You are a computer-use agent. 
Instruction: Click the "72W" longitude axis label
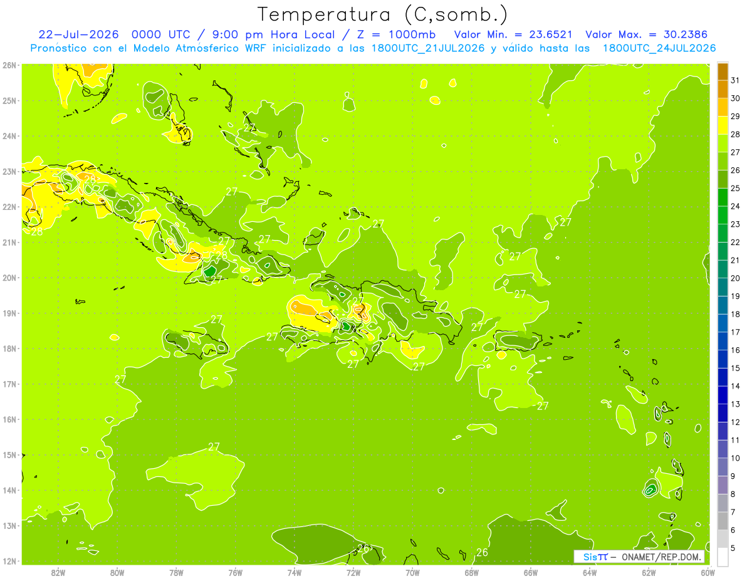coord(353,572)
